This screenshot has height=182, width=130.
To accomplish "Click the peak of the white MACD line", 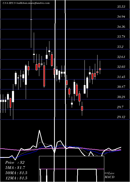I will point(40,131).
